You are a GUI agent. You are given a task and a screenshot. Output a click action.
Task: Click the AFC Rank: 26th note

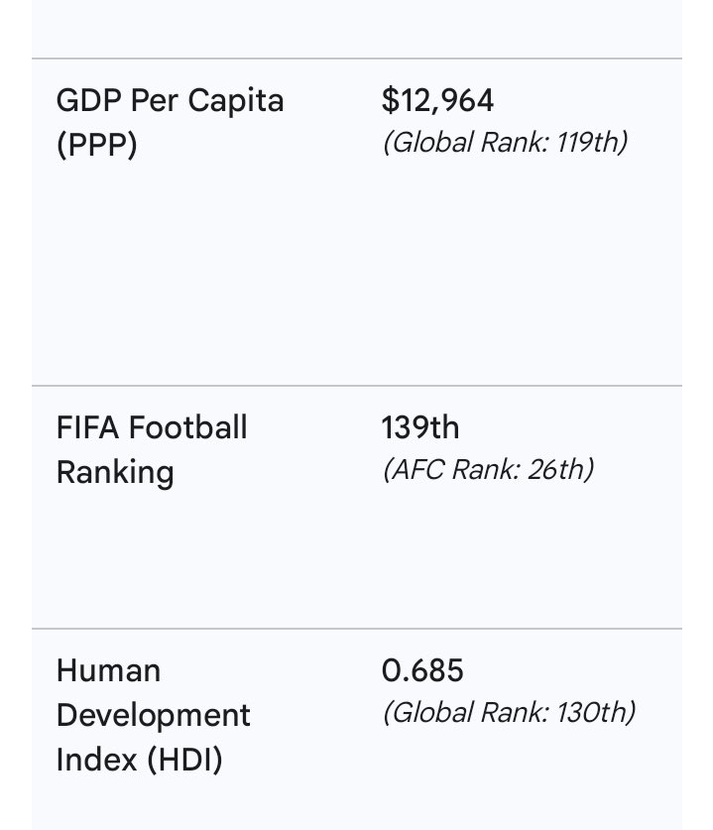pyautogui.click(x=488, y=469)
